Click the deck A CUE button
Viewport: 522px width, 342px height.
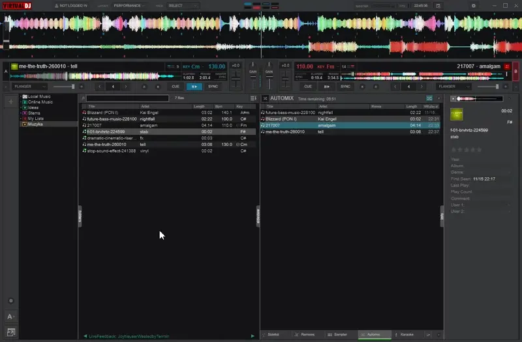(x=176, y=87)
